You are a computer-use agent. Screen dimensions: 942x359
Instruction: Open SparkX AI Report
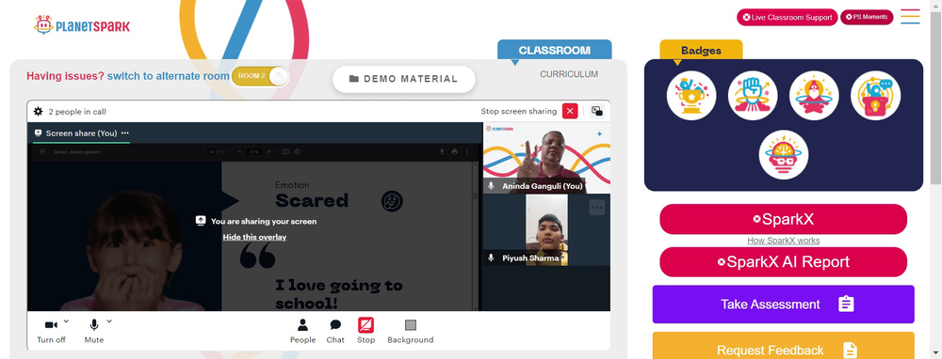point(784,262)
